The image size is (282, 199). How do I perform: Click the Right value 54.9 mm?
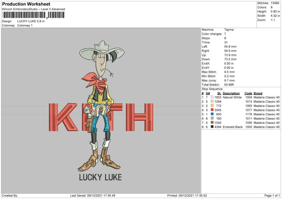(x=230, y=51)
